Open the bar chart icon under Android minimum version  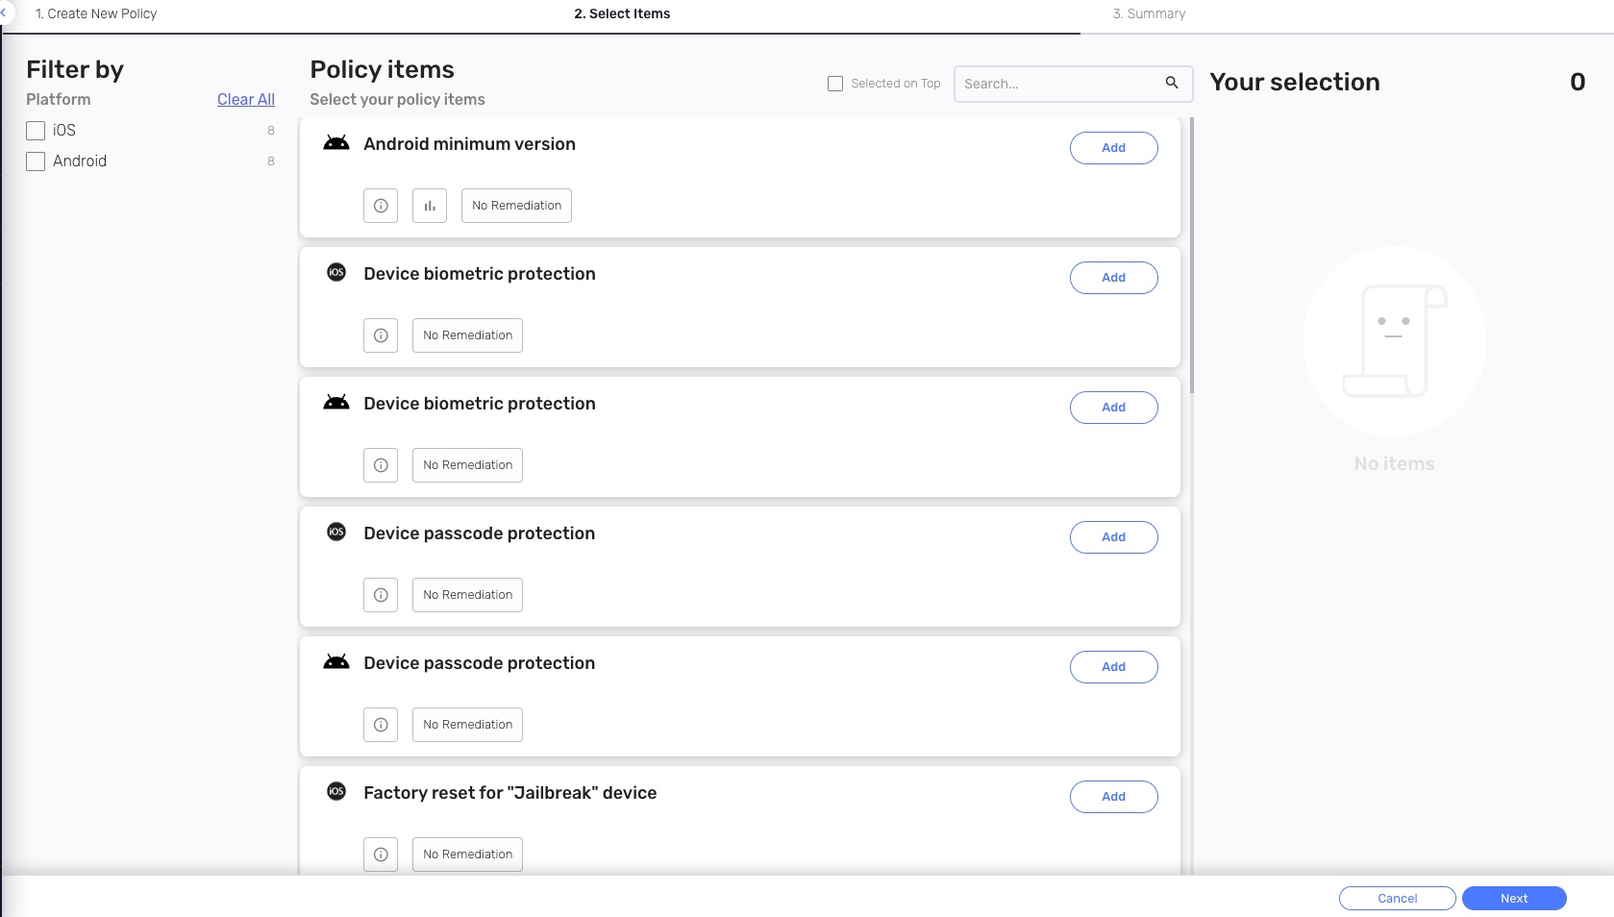(x=430, y=206)
